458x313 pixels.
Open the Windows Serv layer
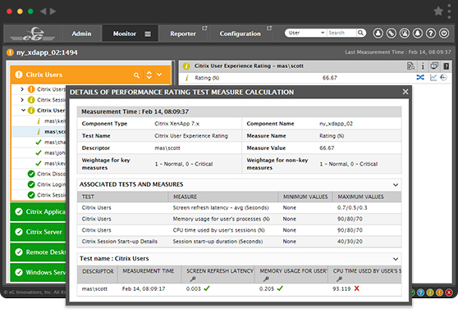38,273
